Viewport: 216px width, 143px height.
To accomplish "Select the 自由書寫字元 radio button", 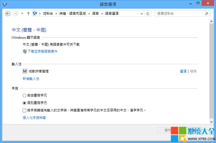I will pos(24,95).
